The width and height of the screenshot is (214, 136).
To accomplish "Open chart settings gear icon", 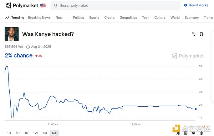I will [201, 133].
